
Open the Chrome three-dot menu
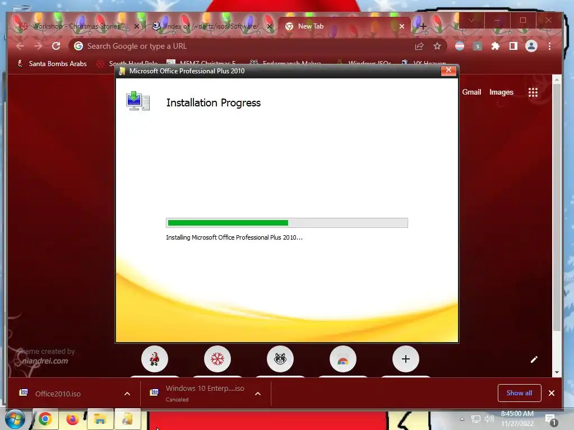(x=549, y=46)
